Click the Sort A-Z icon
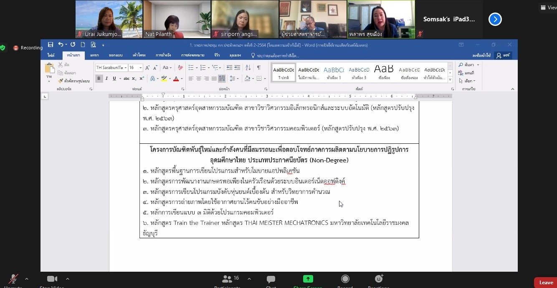The image size is (557, 288). [x=248, y=68]
